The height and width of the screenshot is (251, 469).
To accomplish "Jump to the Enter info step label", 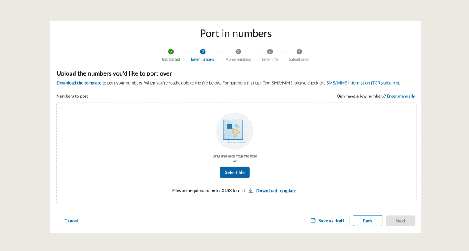I will [270, 60].
